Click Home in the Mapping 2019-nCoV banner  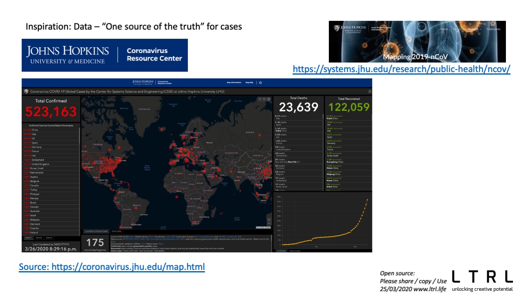(444, 29)
